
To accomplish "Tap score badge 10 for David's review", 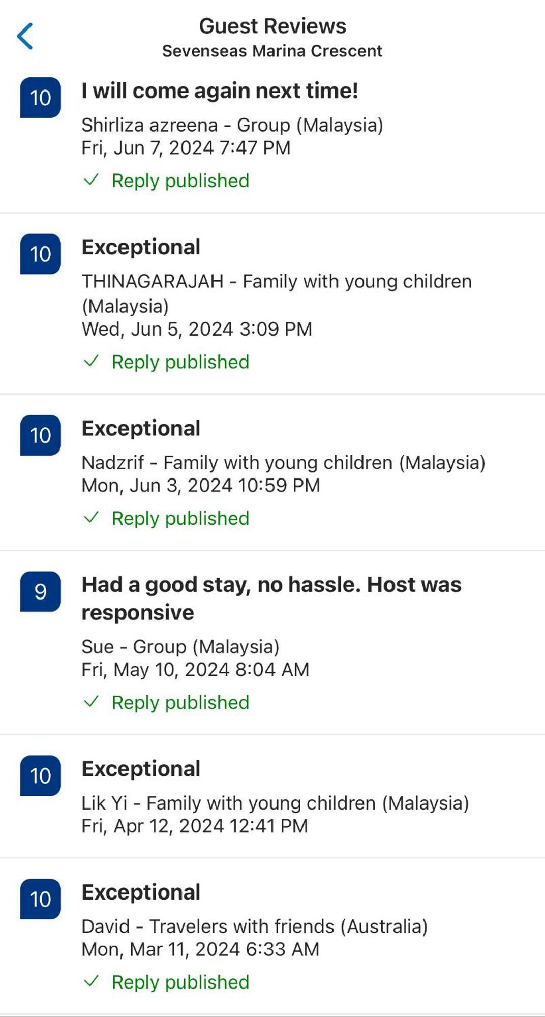I will point(41,899).
